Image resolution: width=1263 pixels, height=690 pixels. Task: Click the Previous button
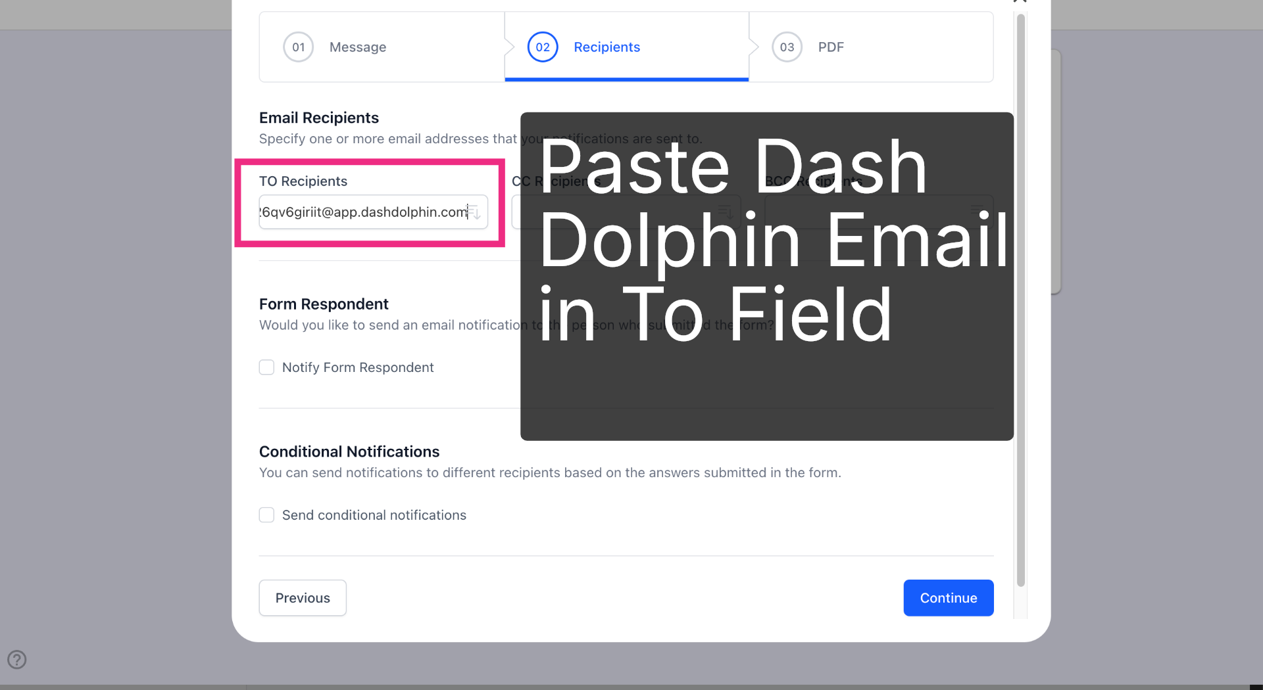point(303,598)
